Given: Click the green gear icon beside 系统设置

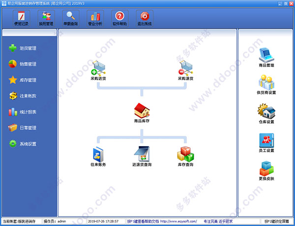Looking at the screenshot, I should [13, 144].
